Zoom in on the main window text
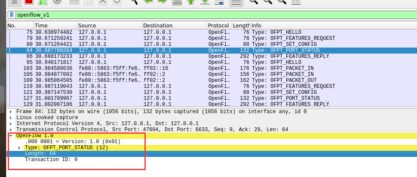The height and width of the screenshot is (177, 417). [x=254, y=2]
